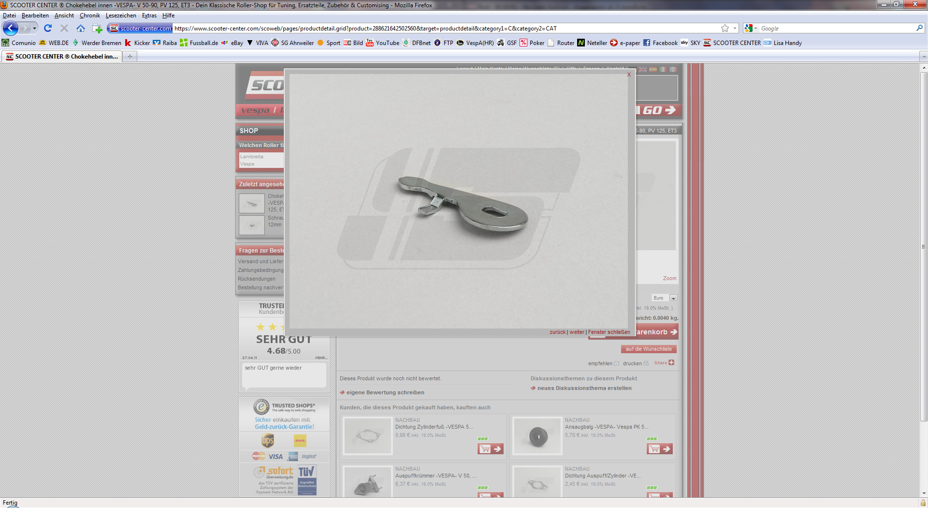928x508 pixels.
Task: Open the Poker bookmark
Action: [532, 43]
